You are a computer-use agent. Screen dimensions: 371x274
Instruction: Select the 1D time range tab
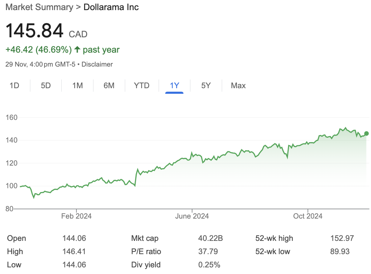point(14,85)
